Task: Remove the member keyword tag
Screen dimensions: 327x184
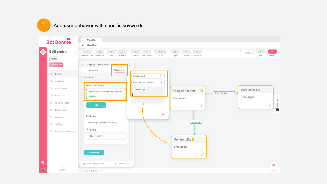Action: click(144, 89)
